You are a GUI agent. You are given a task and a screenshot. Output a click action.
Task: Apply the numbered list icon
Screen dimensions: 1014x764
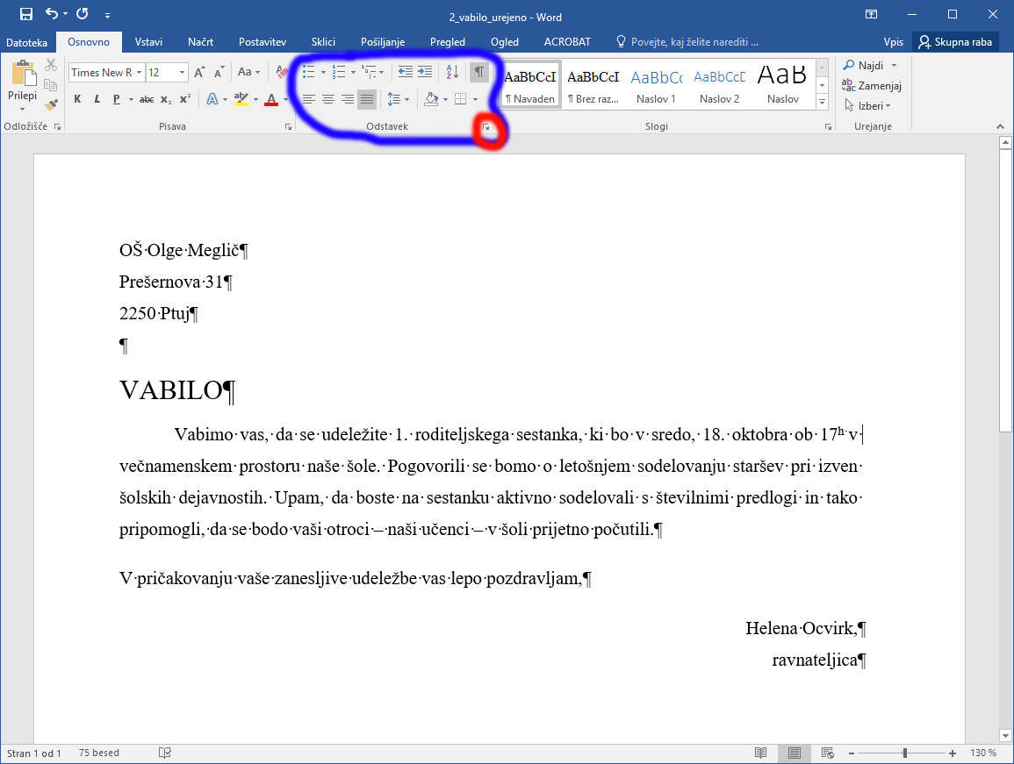tap(339, 72)
